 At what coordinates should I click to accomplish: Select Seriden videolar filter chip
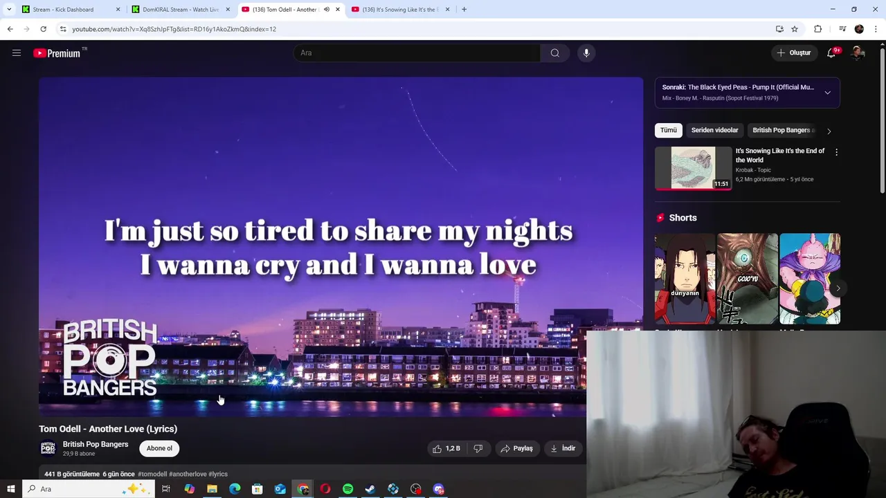click(x=714, y=130)
